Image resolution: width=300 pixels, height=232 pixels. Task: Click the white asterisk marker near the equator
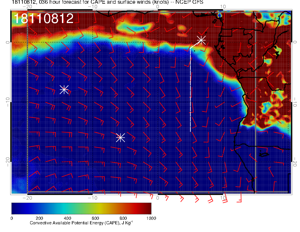(x=201, y=40)
